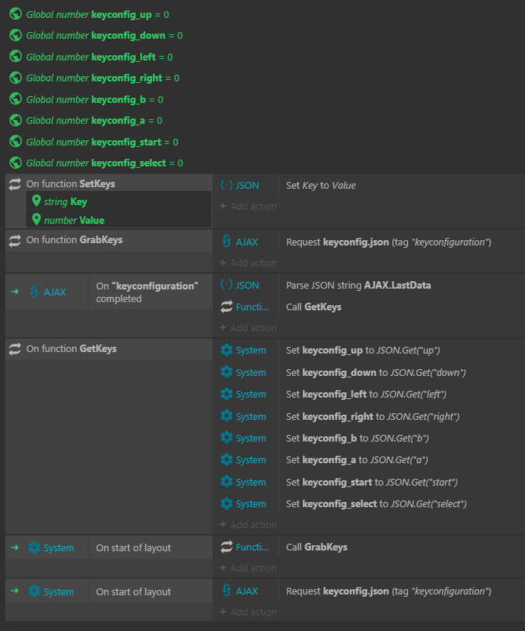Select the Parse JSON string AJAX.LastData action

tap(358, 286)
